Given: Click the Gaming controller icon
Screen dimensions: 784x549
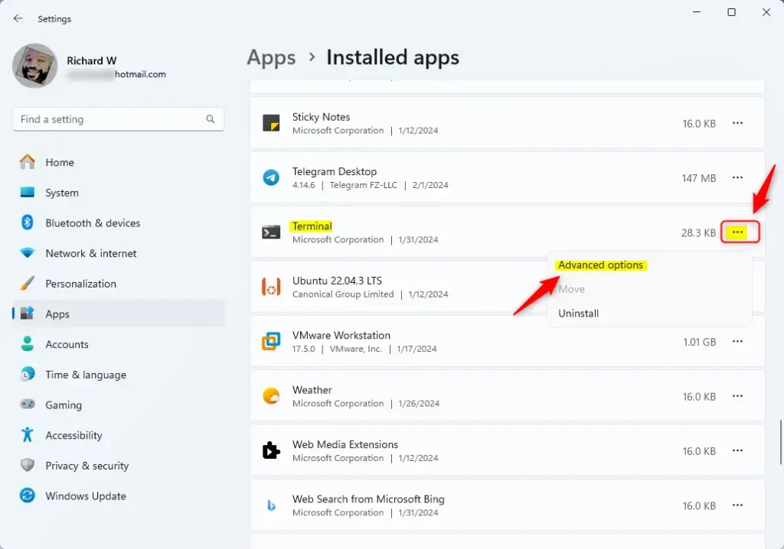Looking at the screenshot, I should click(28, 404).
